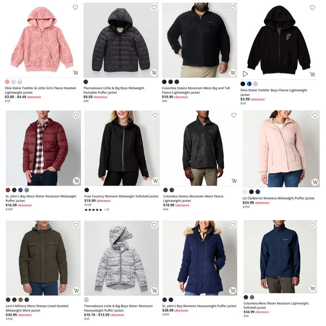This screenshot has width=326, height=326.
Task: Select pale pink swatch on Liz Claiborne puffer
Action: [245, 192]
